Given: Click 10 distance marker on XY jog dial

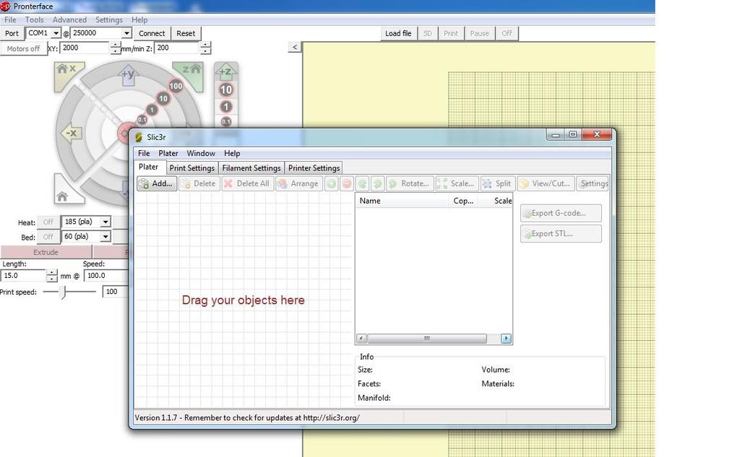Looking at the screenshot, I should click(163, 99).
